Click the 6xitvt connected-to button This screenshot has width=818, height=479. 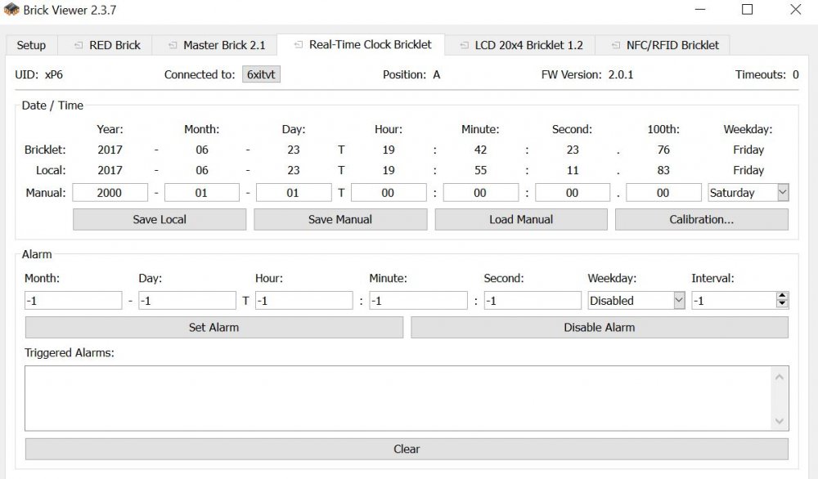pos(262,75)
